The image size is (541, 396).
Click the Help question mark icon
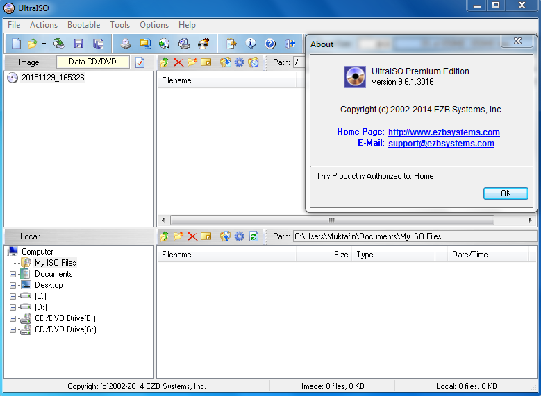[270, 44]
